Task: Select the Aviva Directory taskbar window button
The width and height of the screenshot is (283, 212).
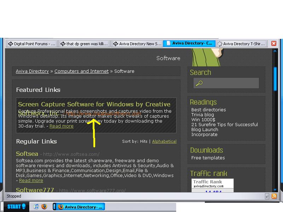Action: [79, 207]
